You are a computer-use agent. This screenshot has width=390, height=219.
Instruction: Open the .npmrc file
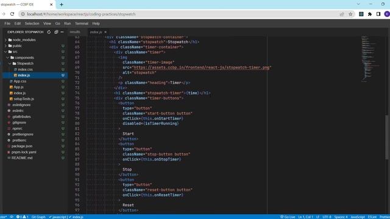coord(17,128)
